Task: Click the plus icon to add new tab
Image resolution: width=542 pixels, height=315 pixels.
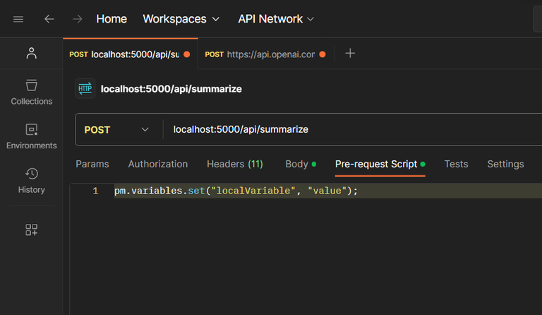Action: click(350, 54)
